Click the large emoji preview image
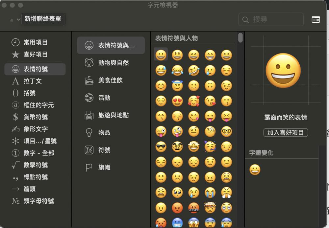 tap(283, 71)
